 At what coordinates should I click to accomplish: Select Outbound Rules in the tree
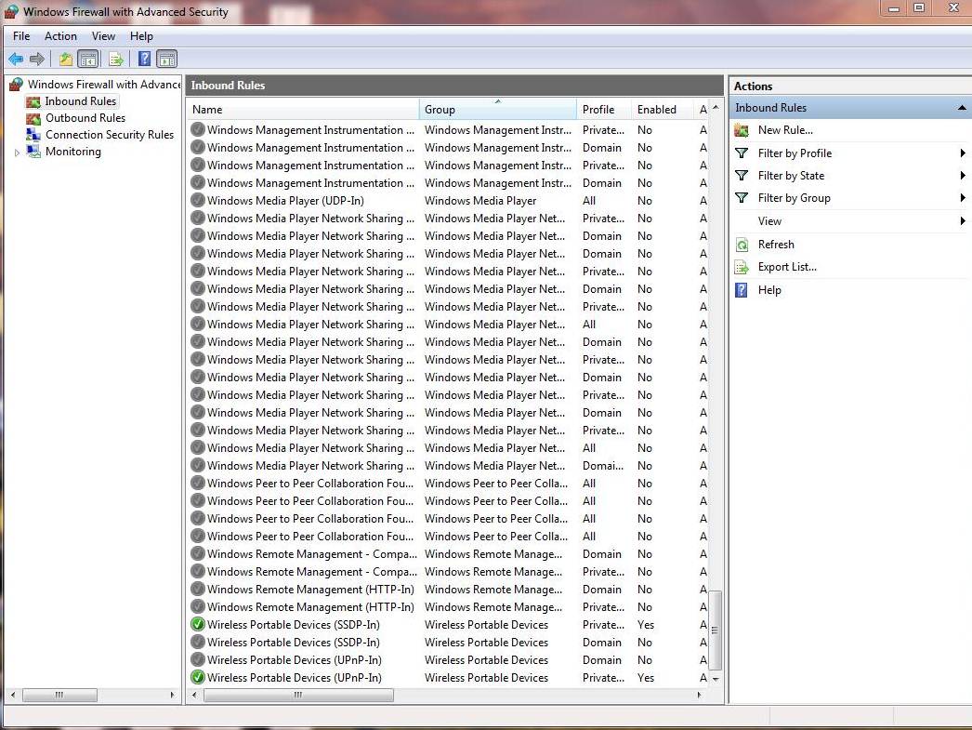(85, 118)
